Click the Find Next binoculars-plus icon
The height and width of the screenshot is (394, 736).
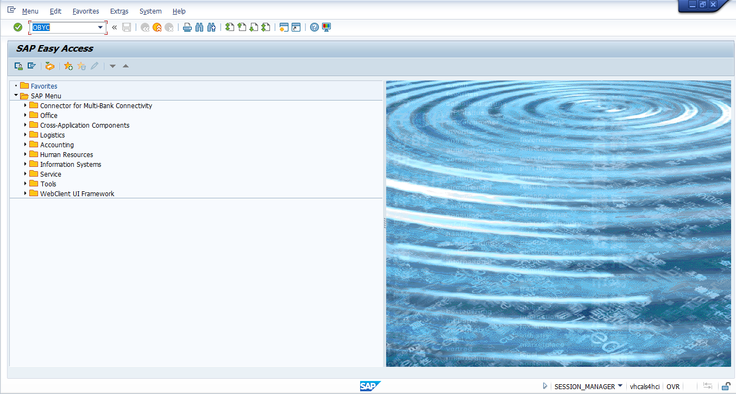pyautogui.click(x=211, y=27)
